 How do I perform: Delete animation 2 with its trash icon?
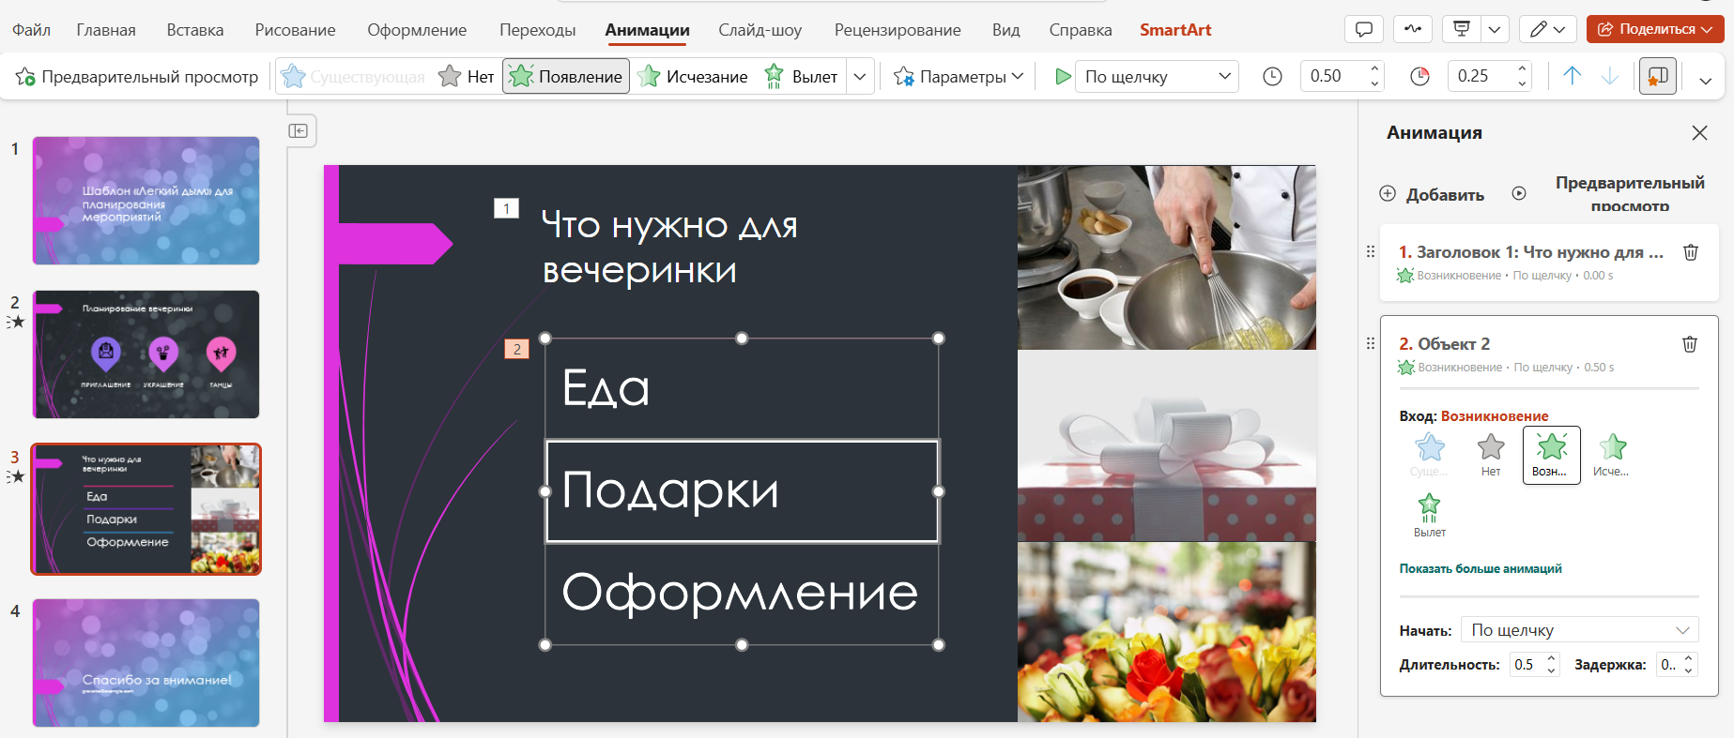1689,344
